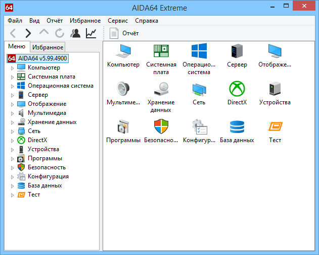
Task: Select the Тест icon in main panel
Action: (x=275, y=127)
